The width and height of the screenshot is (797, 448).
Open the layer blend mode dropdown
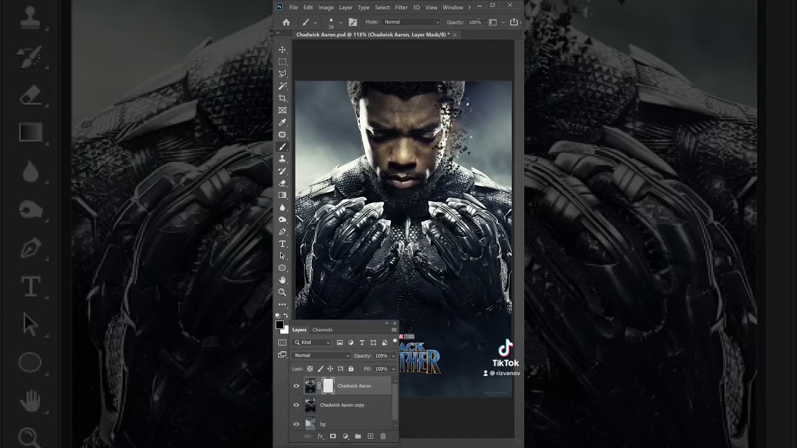322,355
